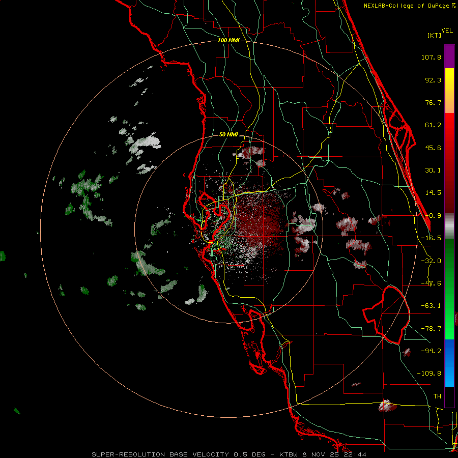
Task: Select the -78.7 velocity scale value
Action: pyautogui.click(x=431, y=329)
